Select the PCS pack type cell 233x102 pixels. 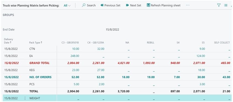click(32, 84)
